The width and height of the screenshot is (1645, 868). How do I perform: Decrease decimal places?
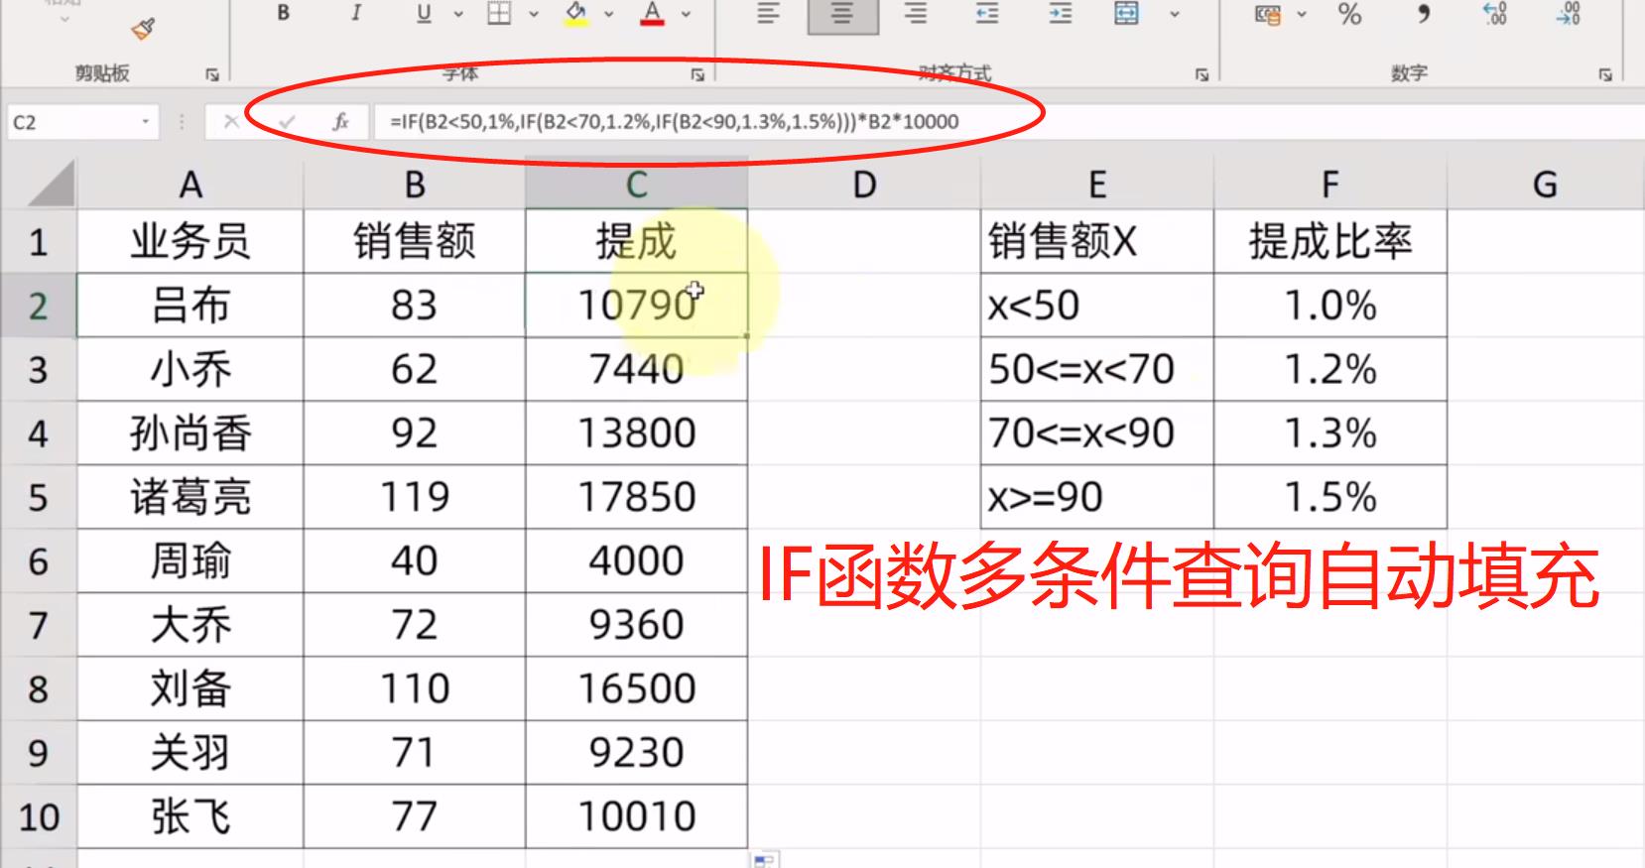coord(1569,14)
